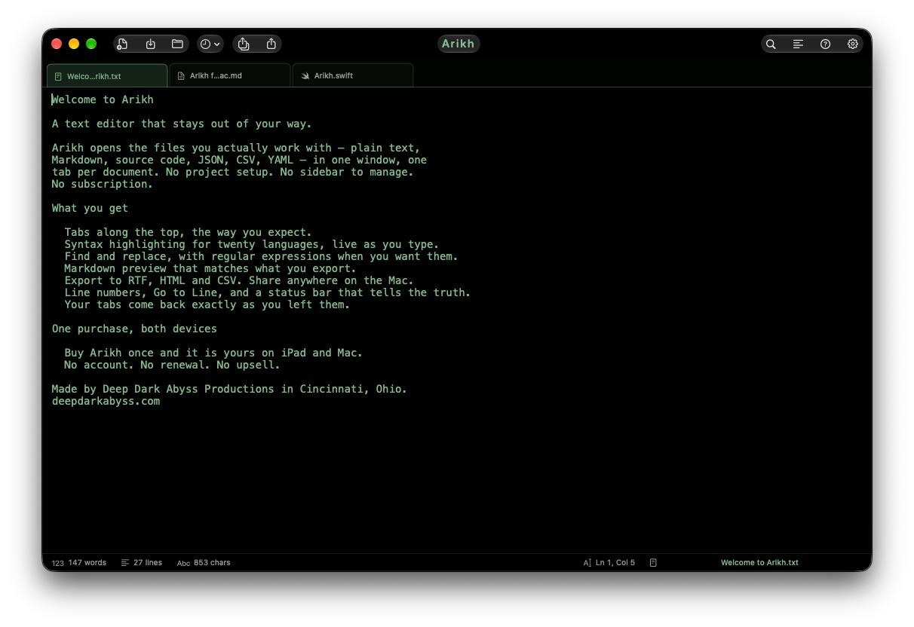The image size is (914, 627).
Task: Click the Arikh title badge
Action: click(459, 44)
